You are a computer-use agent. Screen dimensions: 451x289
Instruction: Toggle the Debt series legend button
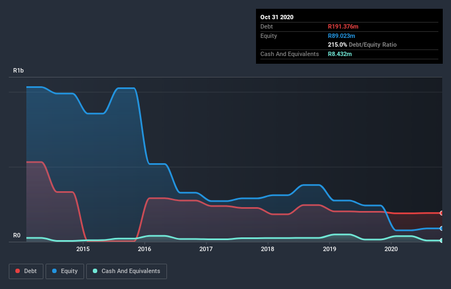pos(26,271)
